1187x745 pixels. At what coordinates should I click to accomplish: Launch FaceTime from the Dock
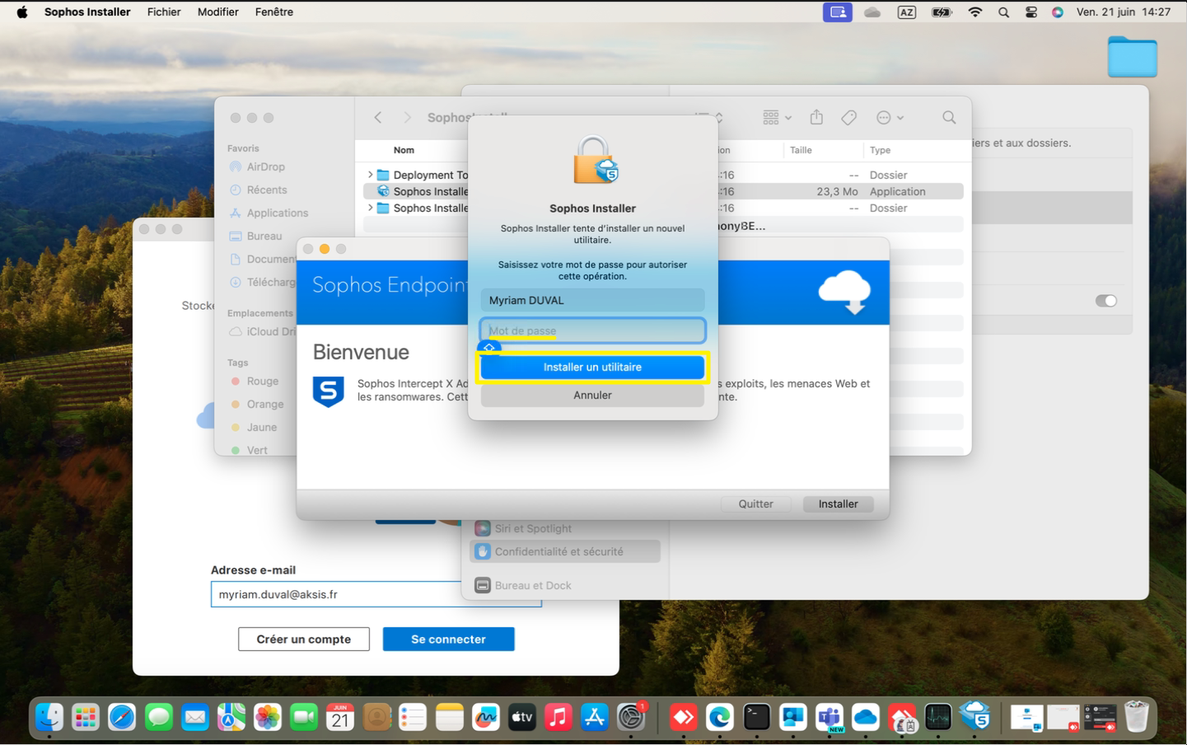[x=304, y=718]
